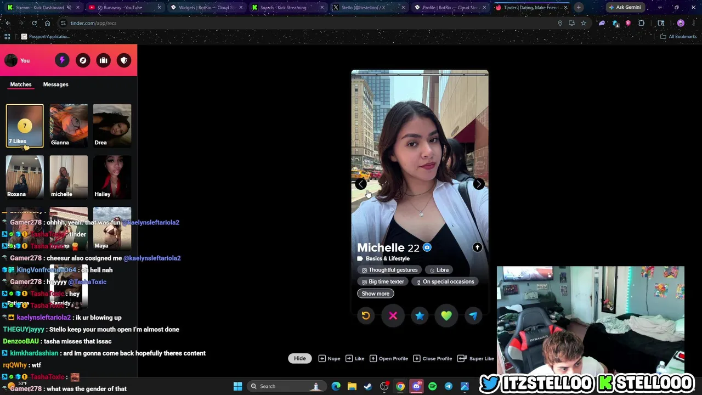Show Michelle's next photo

(x=479, y=184)
